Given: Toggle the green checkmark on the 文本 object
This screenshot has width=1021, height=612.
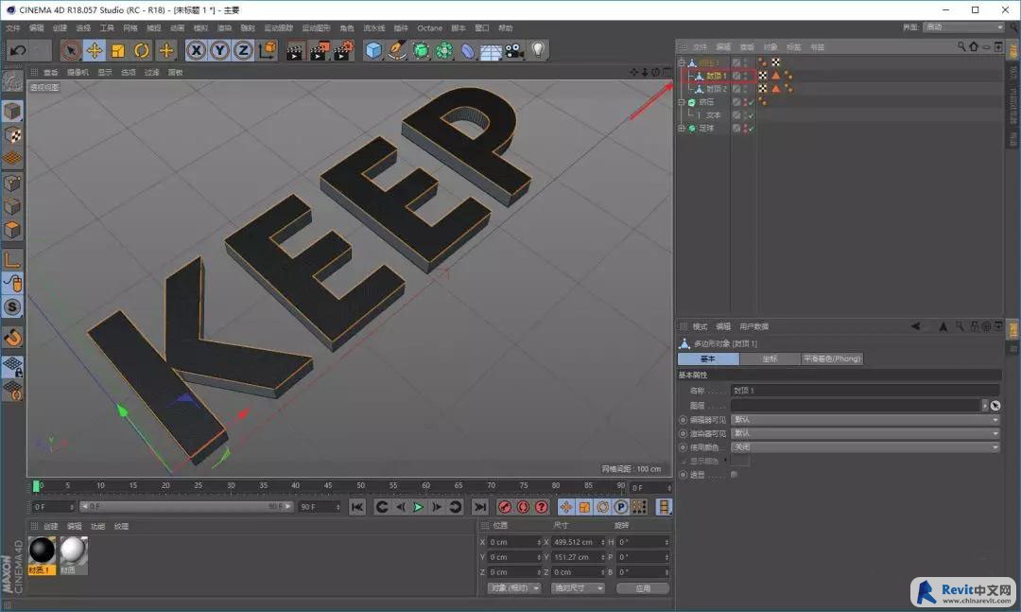Looking at the screenshot, I should (x=751, y=115).
